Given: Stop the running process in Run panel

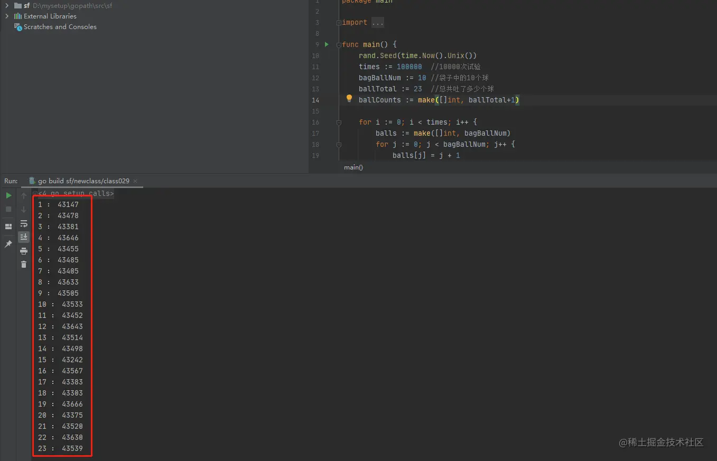Looking at the screenshot, I should pos(8,209).
